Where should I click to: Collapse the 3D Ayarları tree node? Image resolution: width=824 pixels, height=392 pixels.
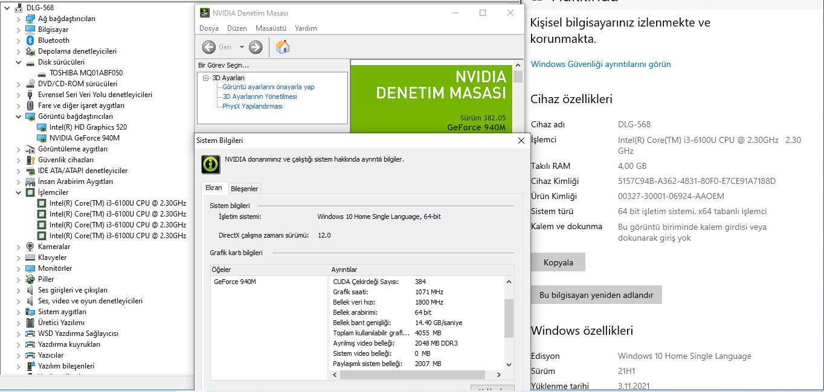coord(206,78)
